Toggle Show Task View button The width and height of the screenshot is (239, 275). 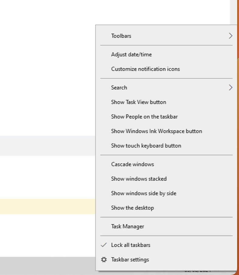point(139,102)
